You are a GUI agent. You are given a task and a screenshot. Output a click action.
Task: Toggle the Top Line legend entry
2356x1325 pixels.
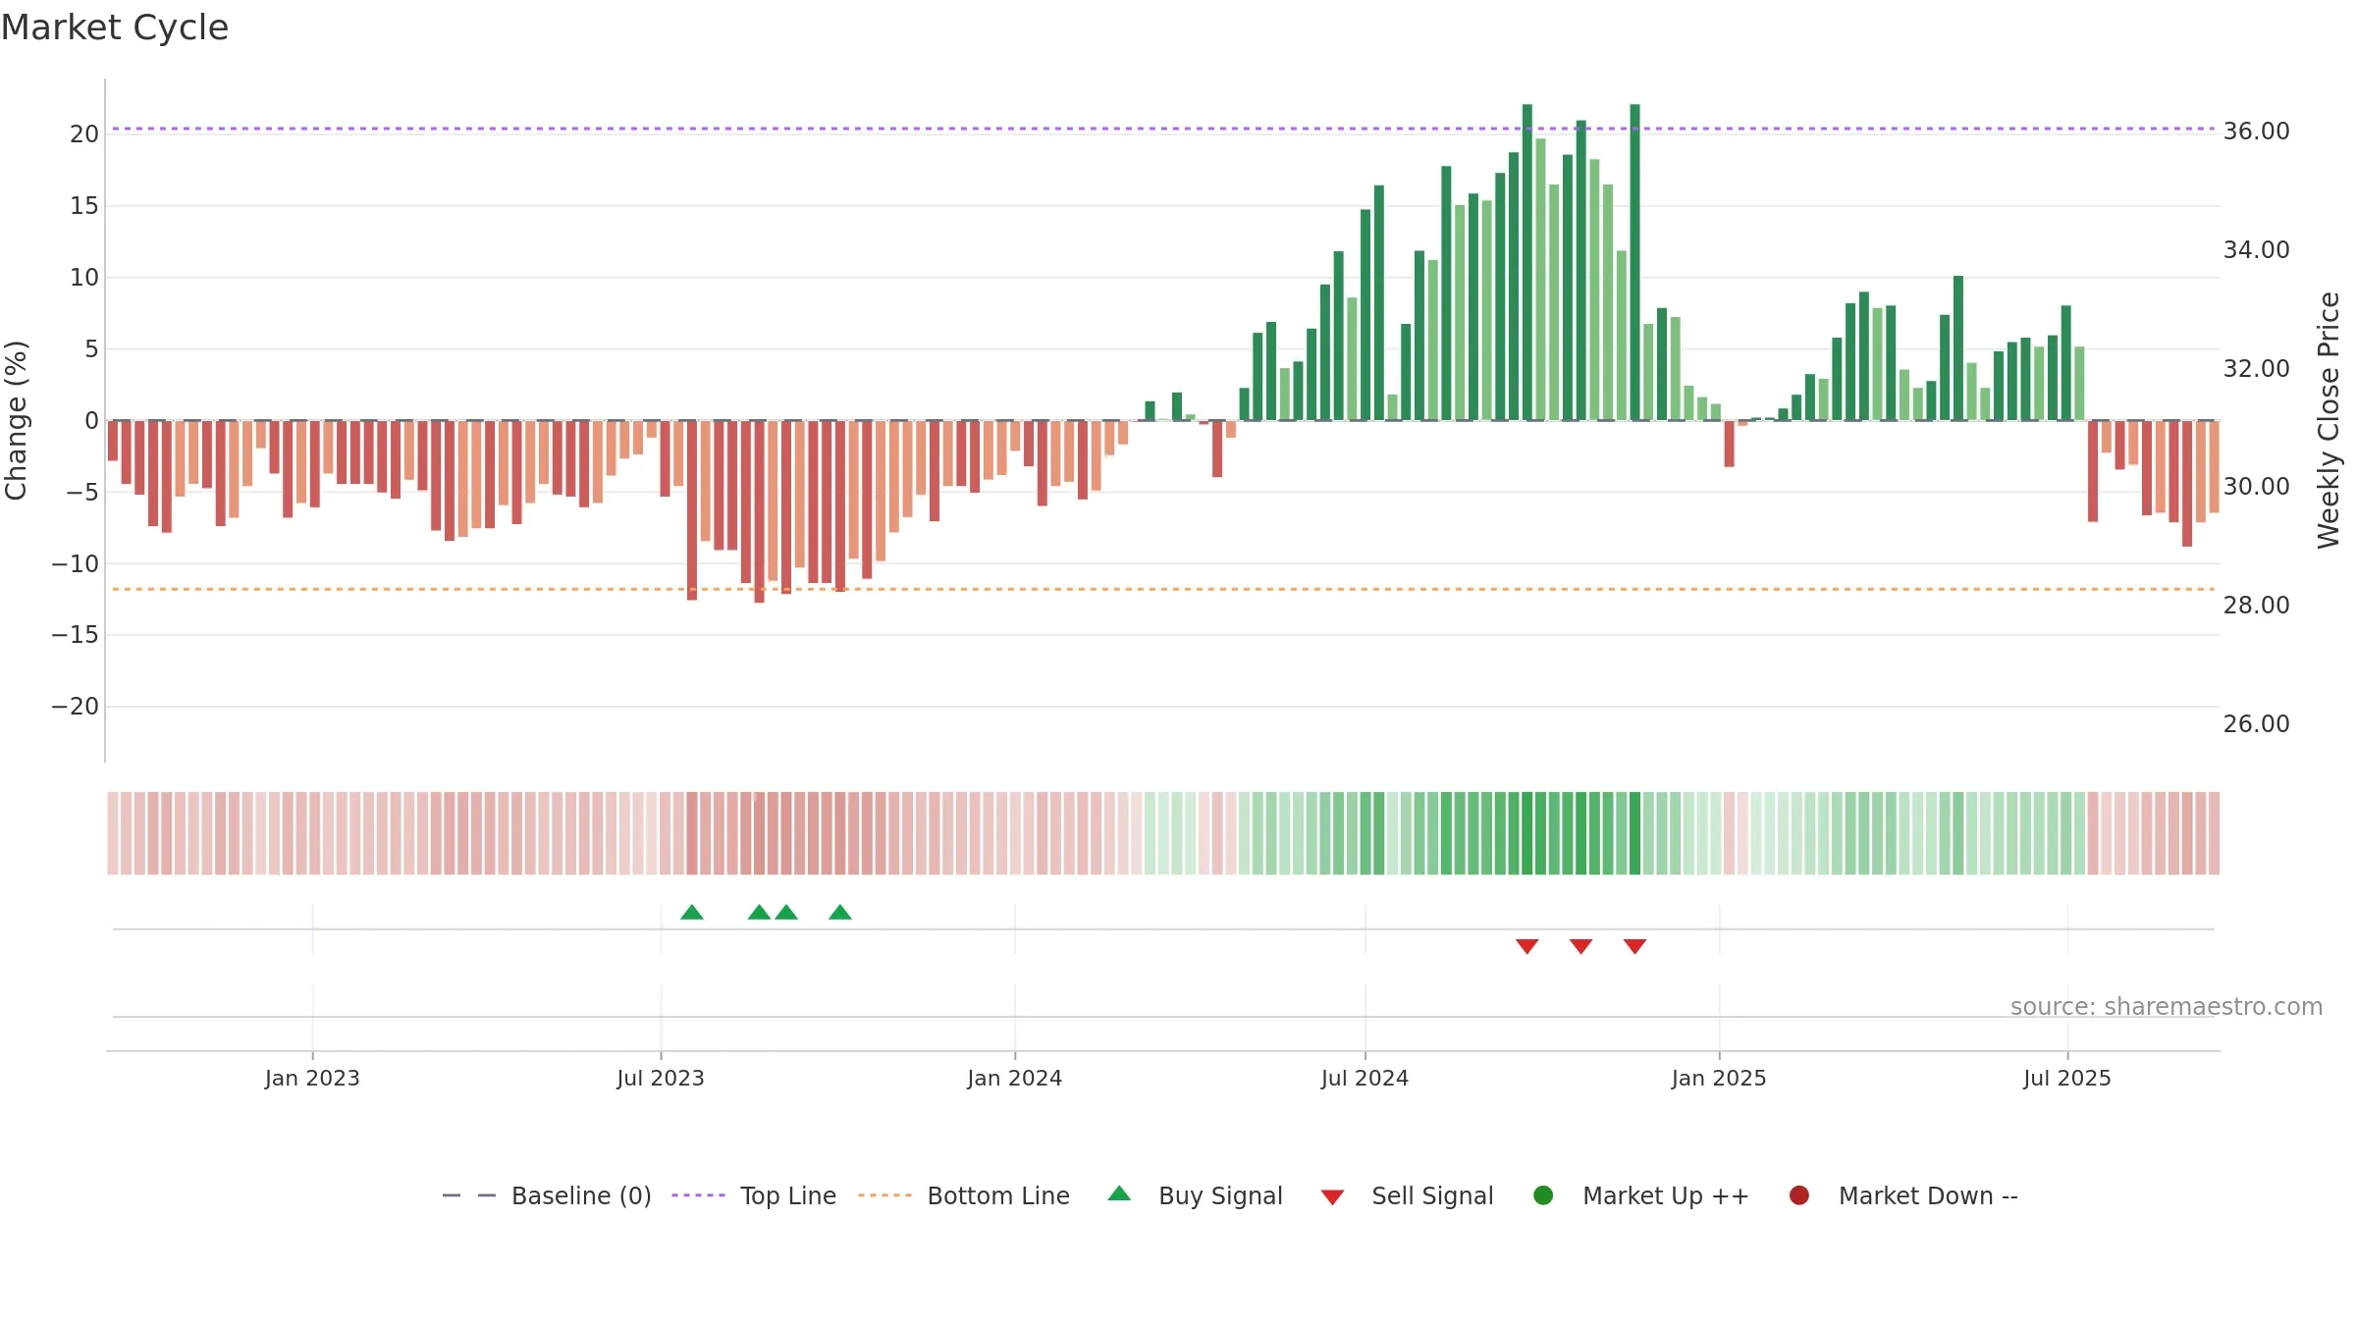[754, 1195]
